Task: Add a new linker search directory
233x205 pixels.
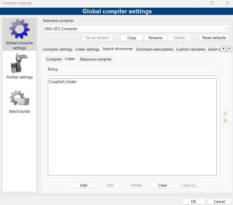Action: (84, 185)
